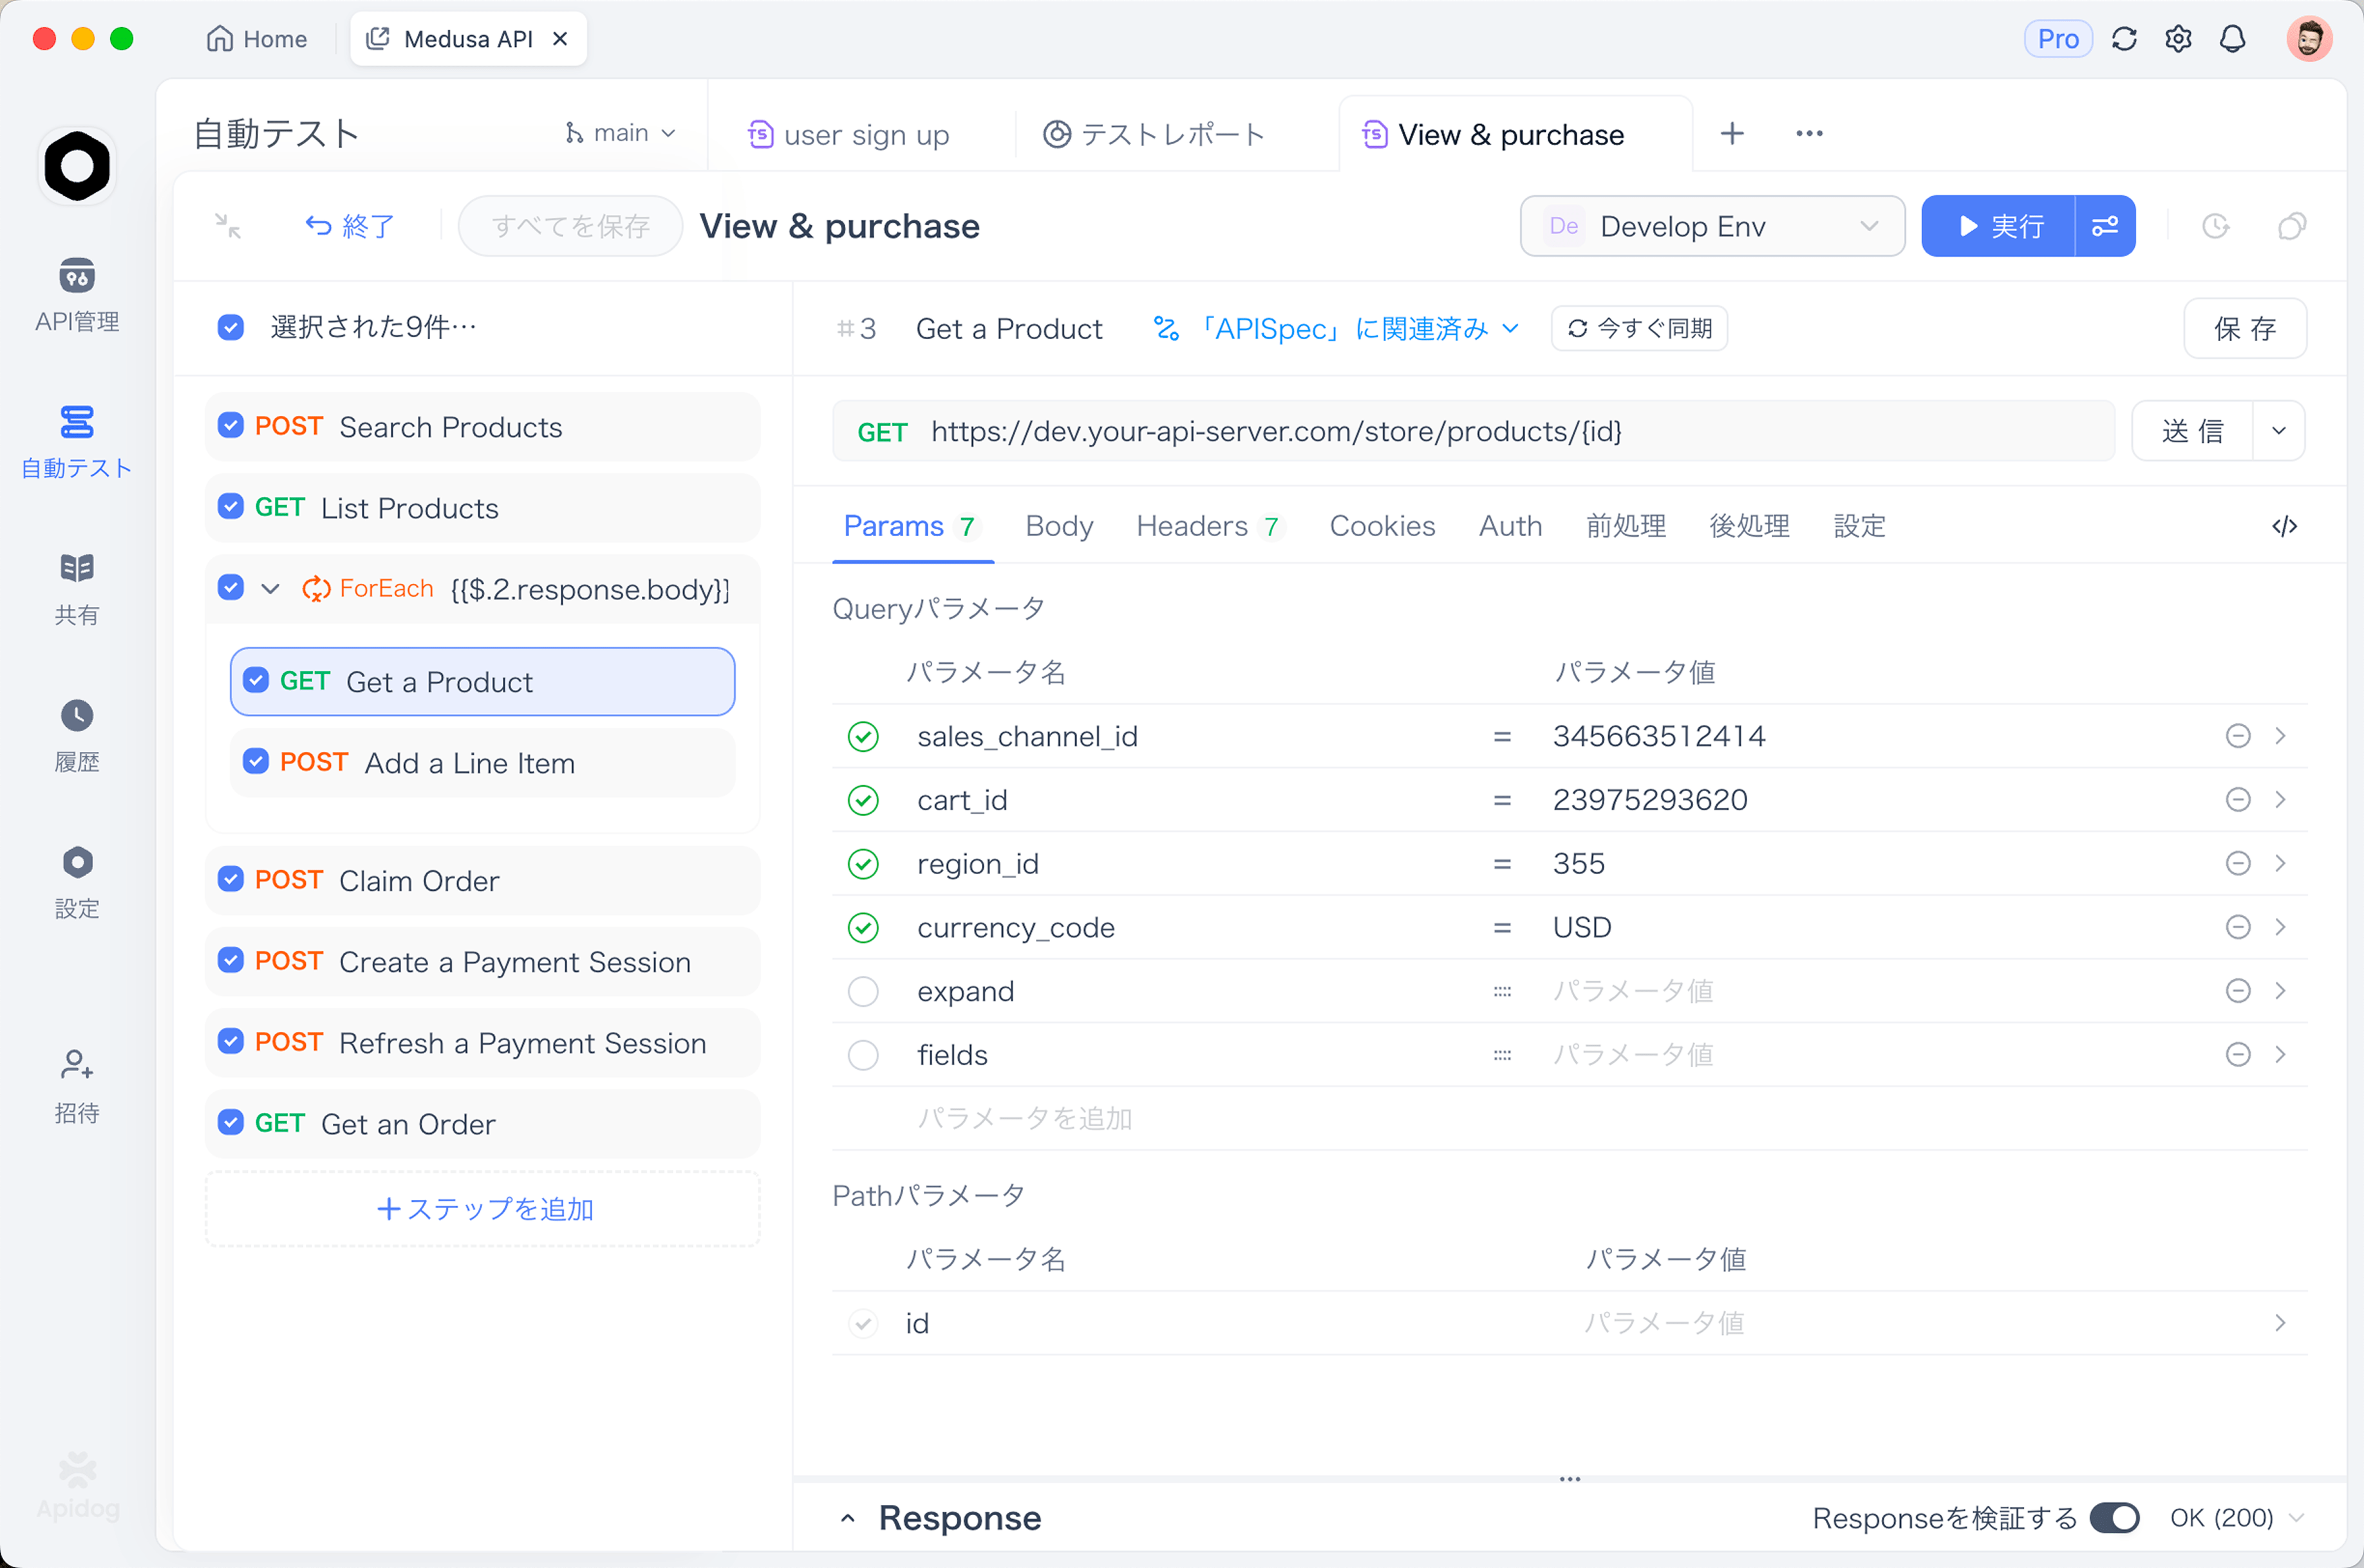Image resolution: width=2364 pixels, height=1568 pixels.
Task: Switch to the Headers tab
Action: [1192, 526]
